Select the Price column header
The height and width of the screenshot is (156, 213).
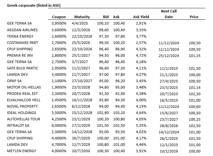click(194, 17)
